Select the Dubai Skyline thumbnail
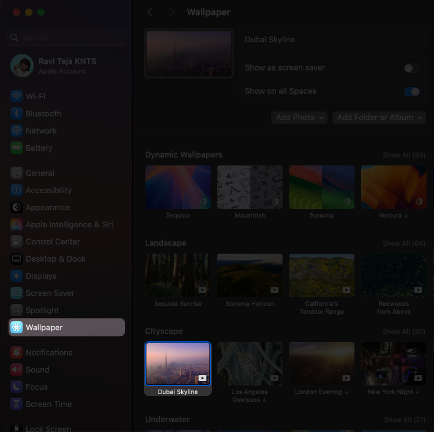 coord(178,363)
